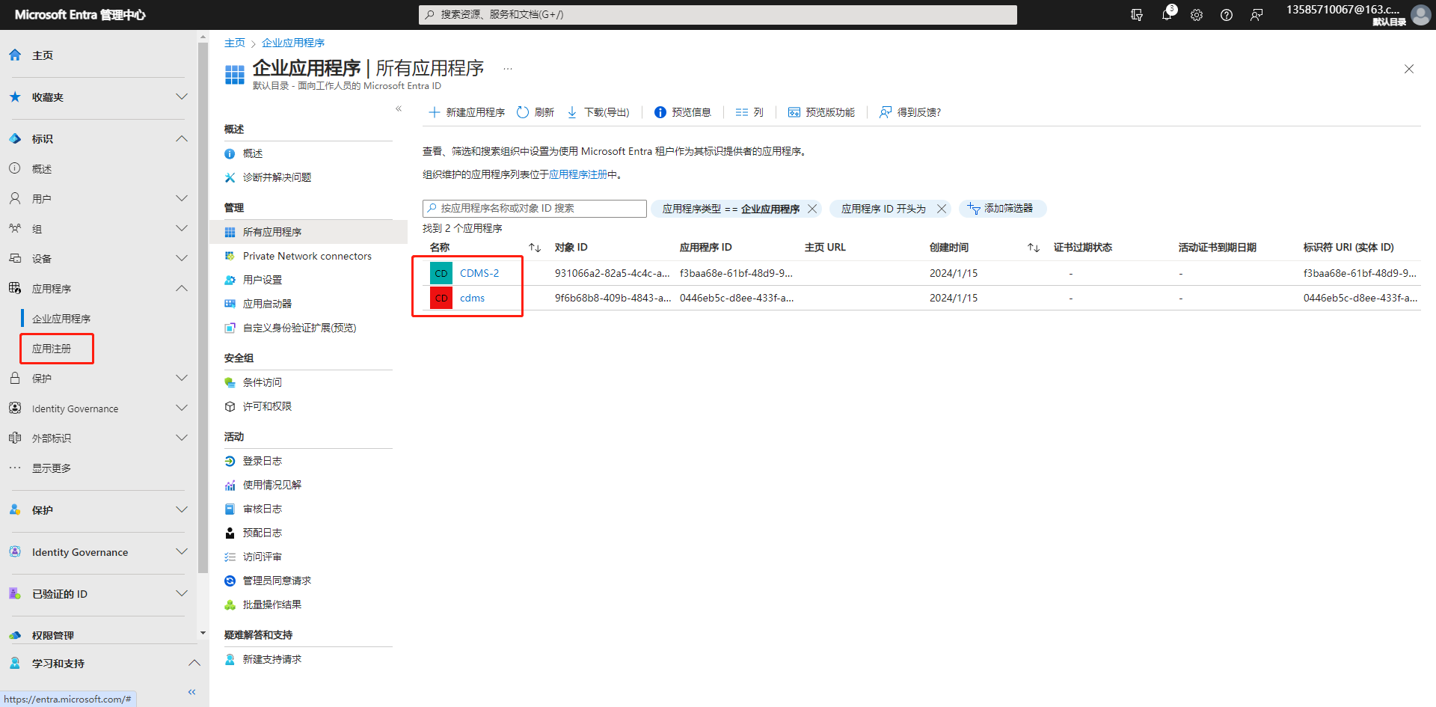The height and width of the screenshot is (707, 1436).
Task: Open 预览版功能 from the toolbar
Action: (x=820, y=112)
